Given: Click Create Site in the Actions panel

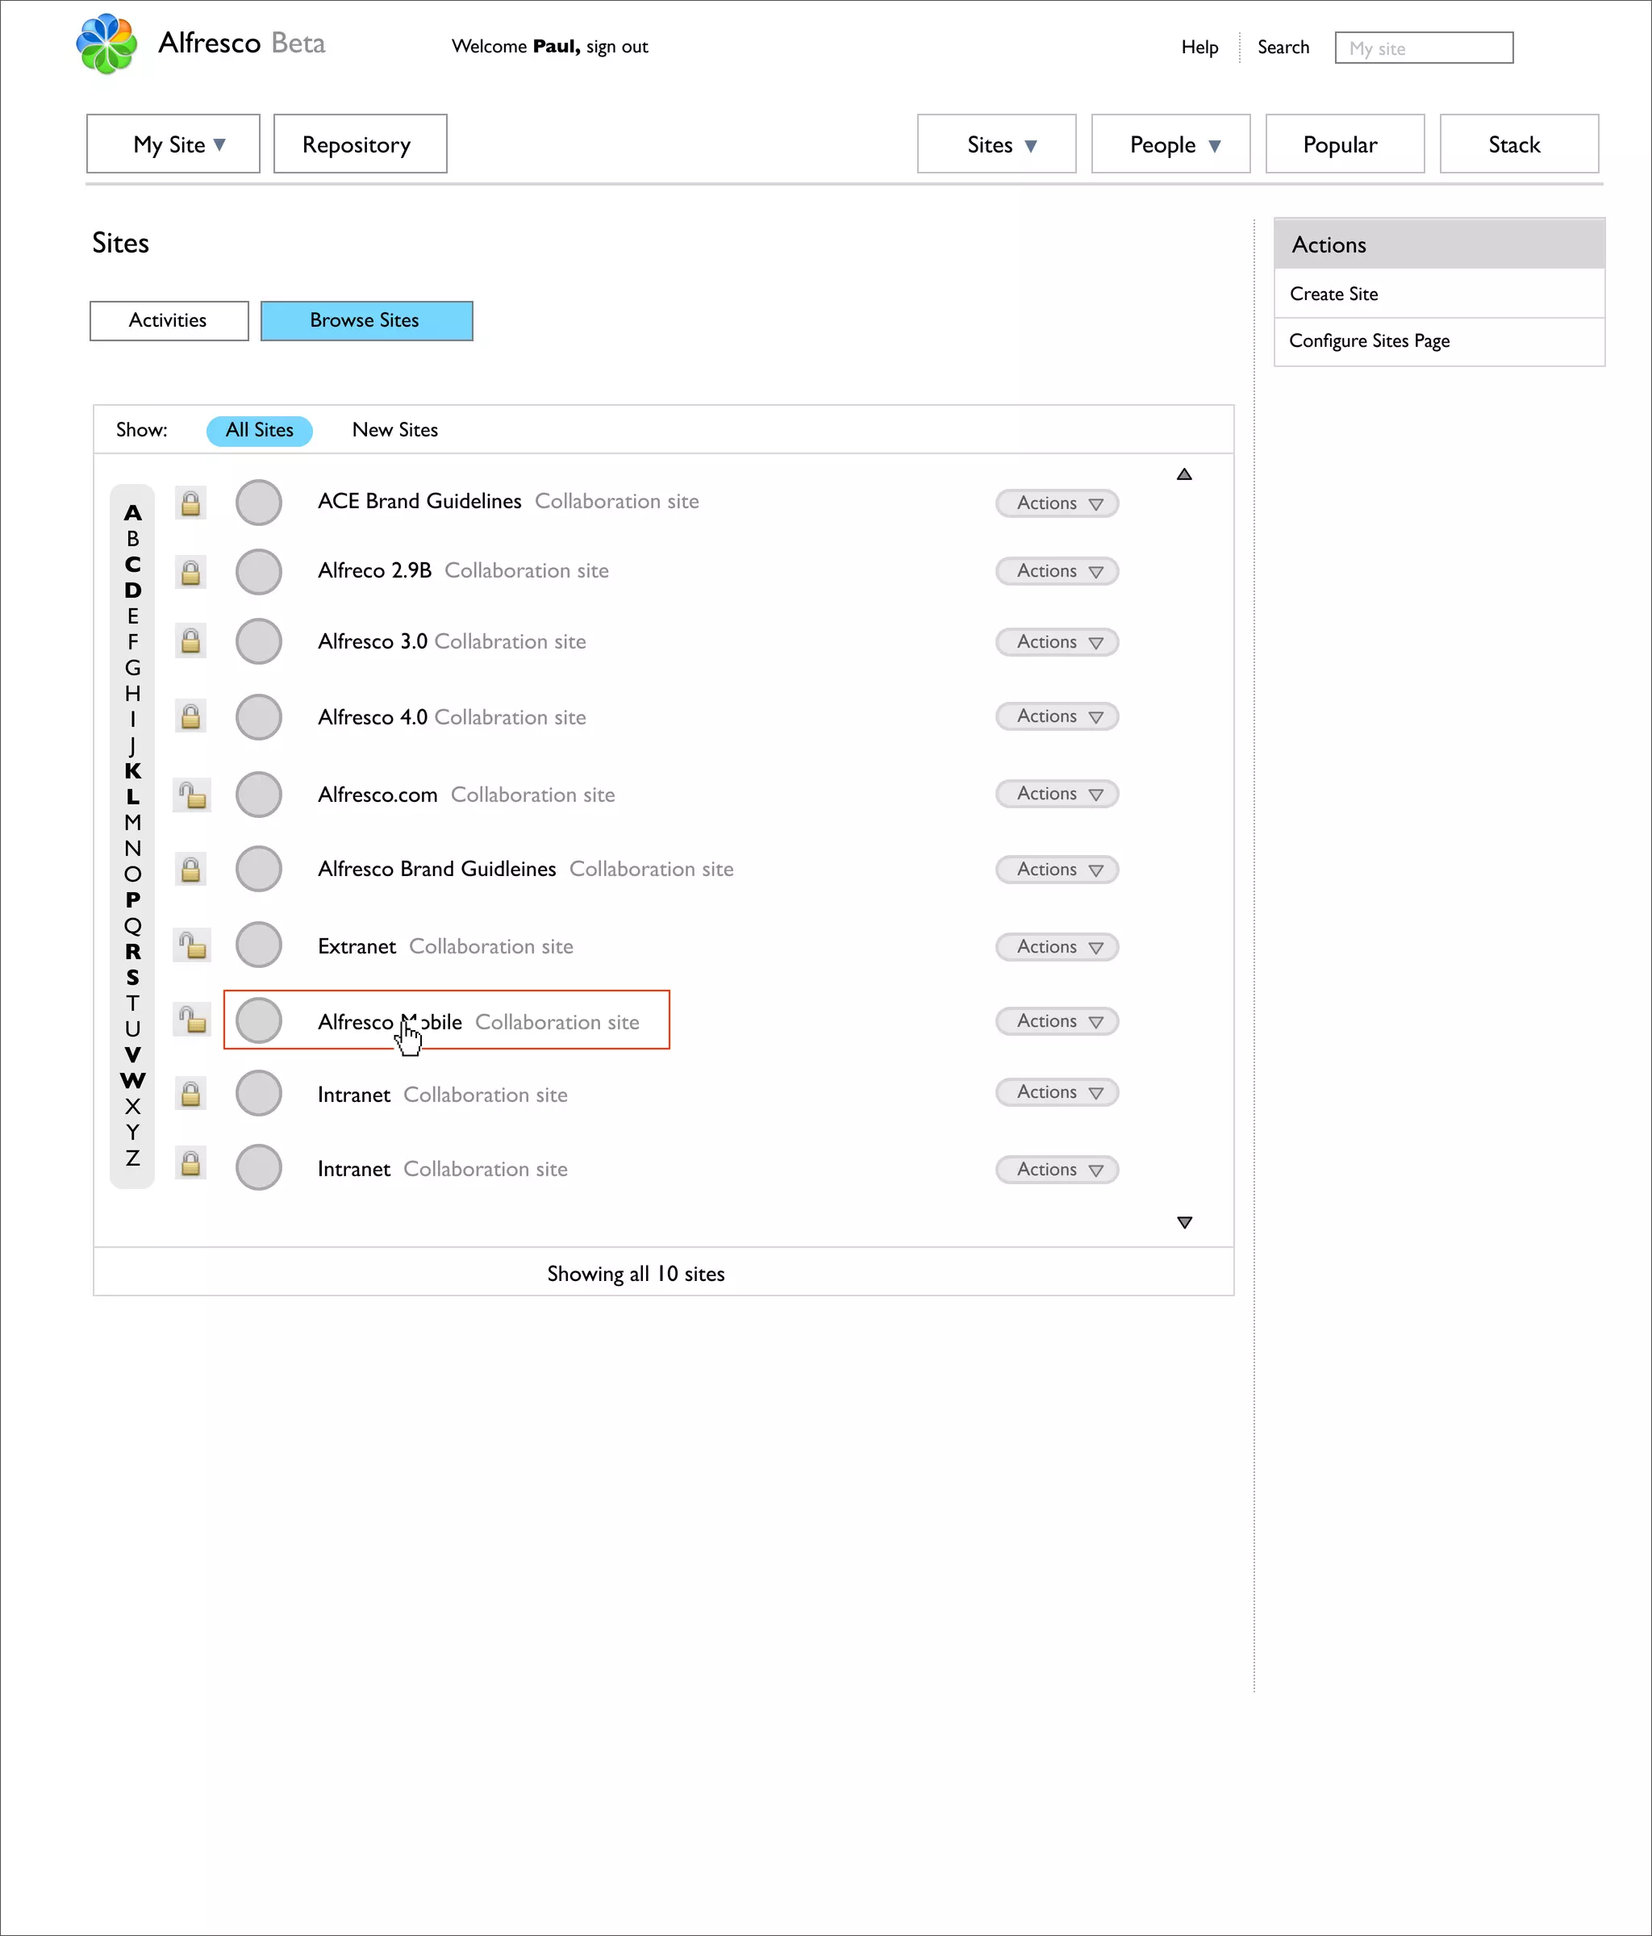Looking at the screenshot, I should pyautogui.click(x=1333, y=294).
